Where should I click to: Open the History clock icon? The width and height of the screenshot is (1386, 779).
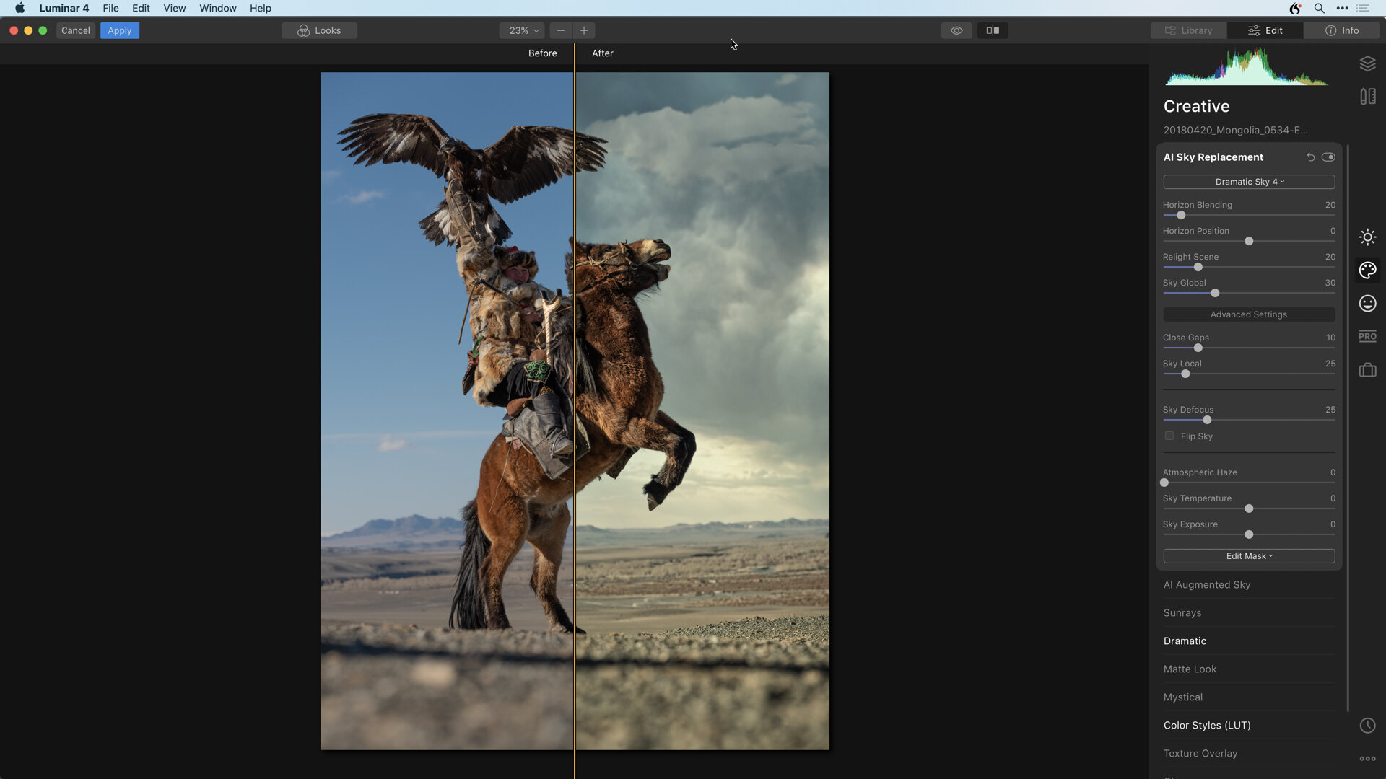[1367, 726]
